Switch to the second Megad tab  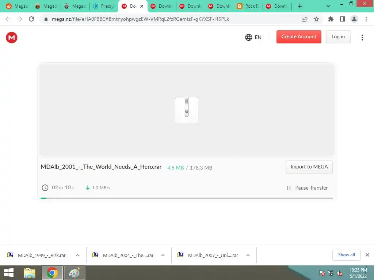46,6
